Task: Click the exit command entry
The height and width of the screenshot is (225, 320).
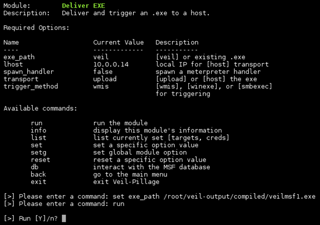Action: tap(38, 182)
